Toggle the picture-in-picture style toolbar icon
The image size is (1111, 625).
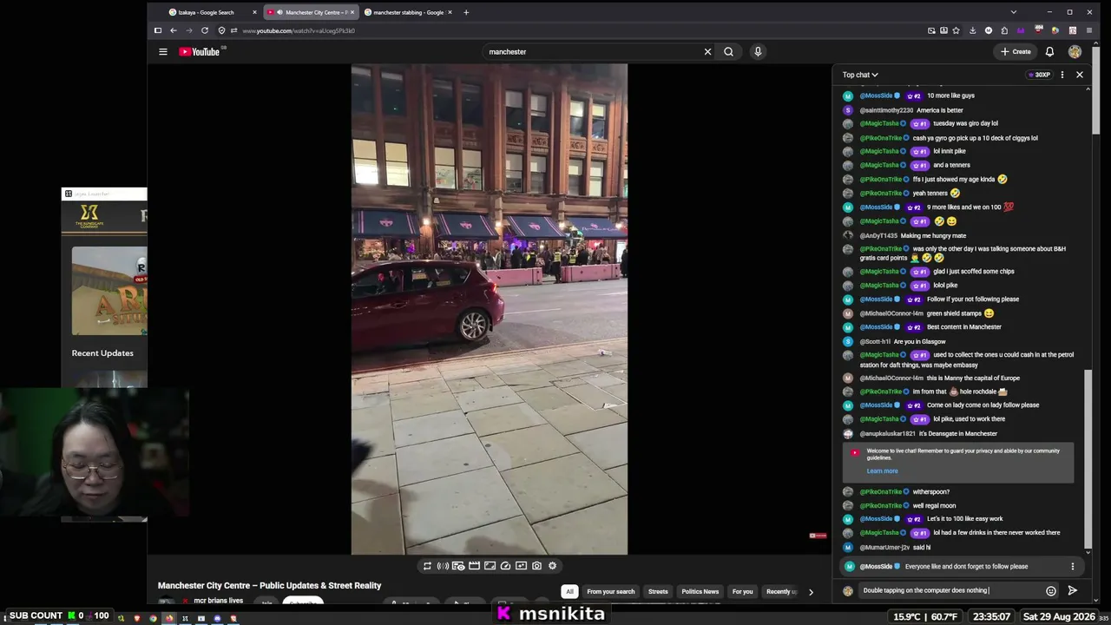(x=490, y=566)
